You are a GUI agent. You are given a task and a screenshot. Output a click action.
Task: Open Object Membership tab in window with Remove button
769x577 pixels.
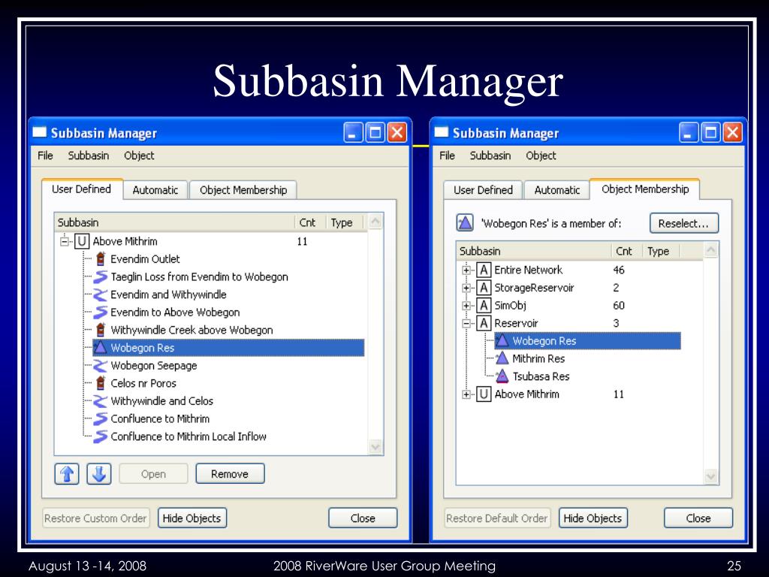pos(243,190)
